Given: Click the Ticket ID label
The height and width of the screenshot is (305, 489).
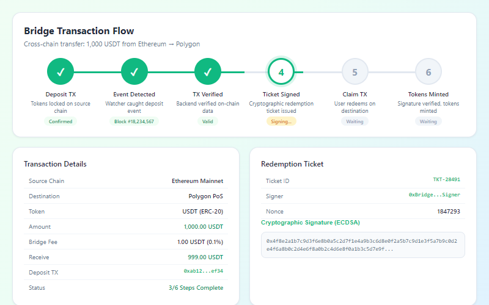Looking at the screenshot, I should click(x=278, y=181).
